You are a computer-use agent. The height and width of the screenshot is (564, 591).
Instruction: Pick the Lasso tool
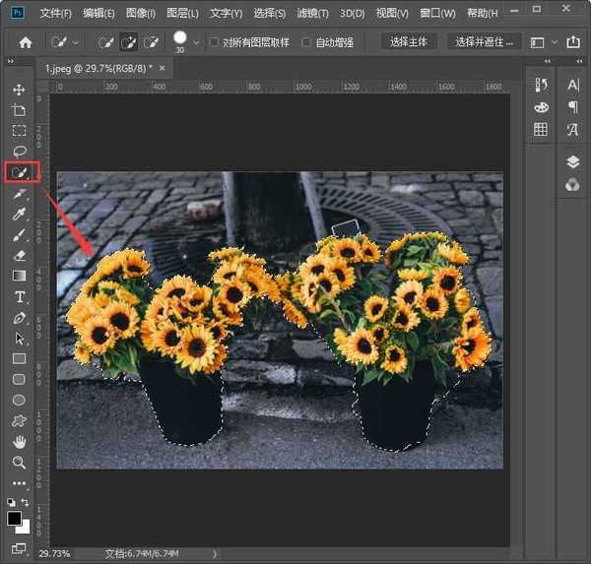[x=19, y=152]
